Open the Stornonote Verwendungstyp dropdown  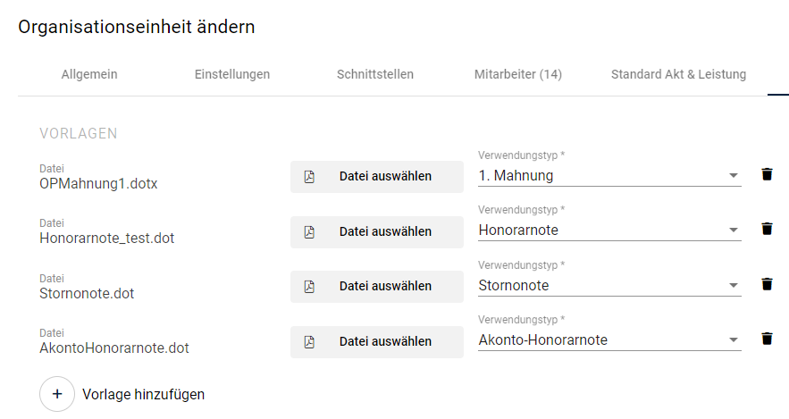[609, 285]
